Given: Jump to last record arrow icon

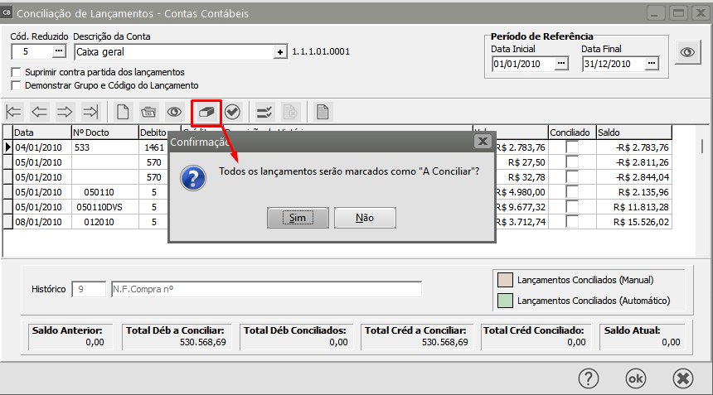Looking at the screenshot, I should click(91, 112).
